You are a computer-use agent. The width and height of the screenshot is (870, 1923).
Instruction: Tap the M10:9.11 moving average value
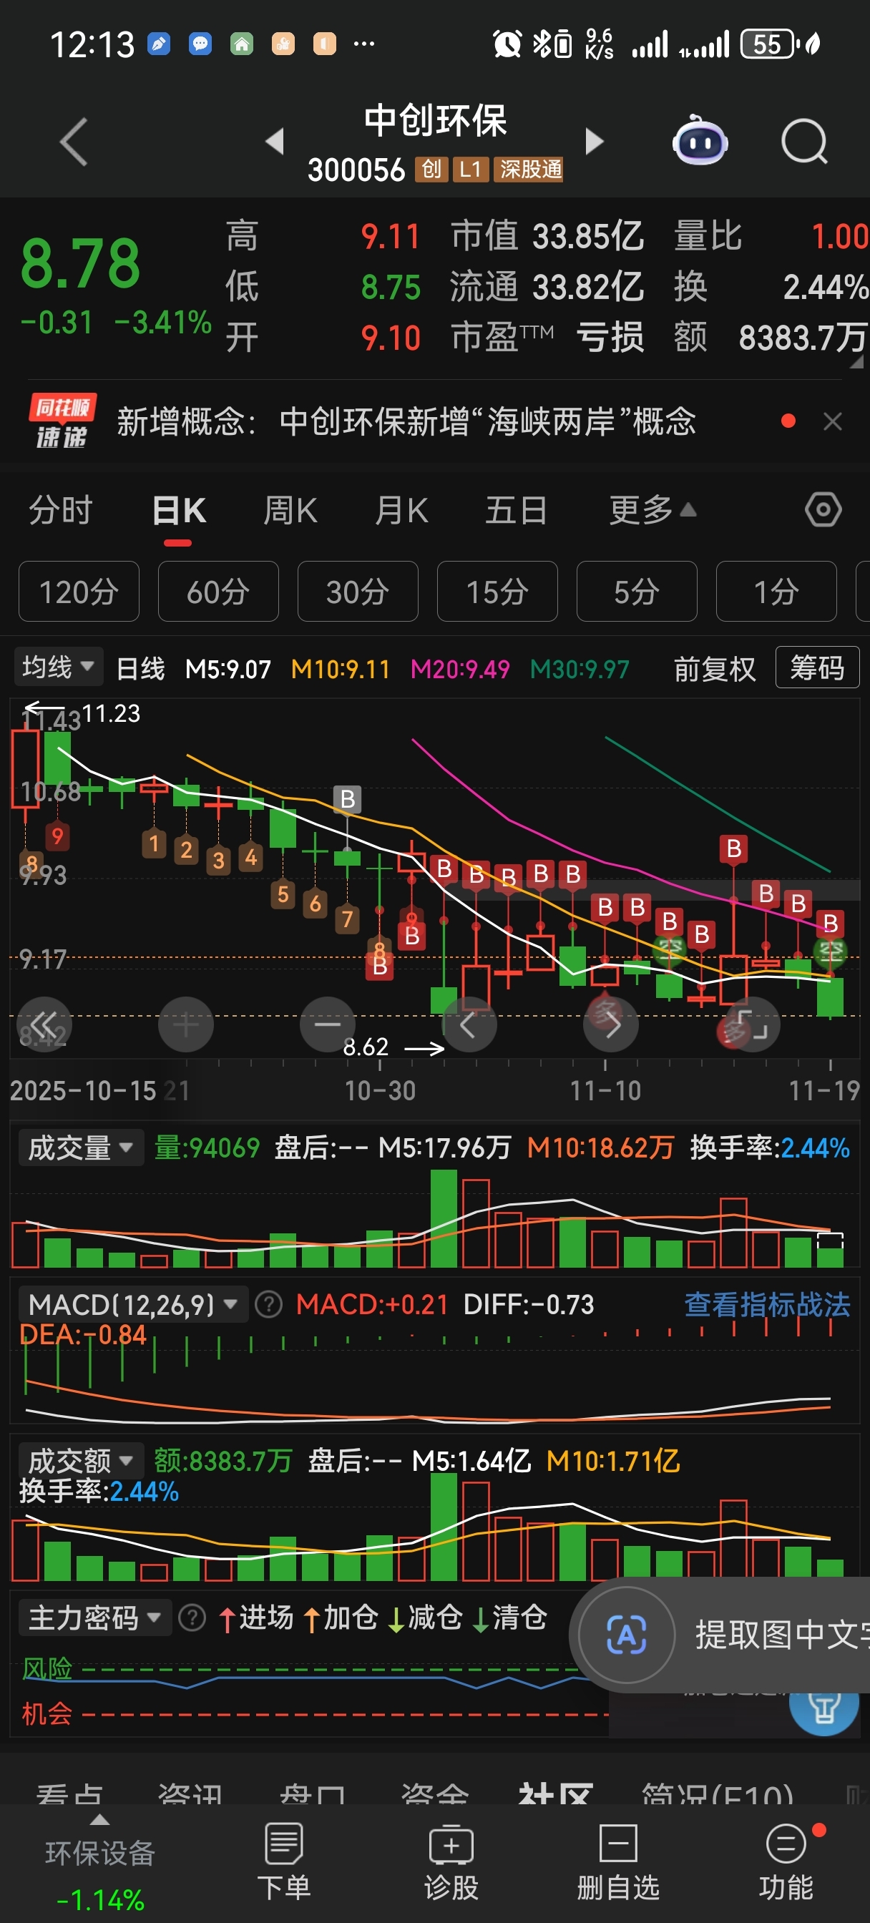pos(341,669)
